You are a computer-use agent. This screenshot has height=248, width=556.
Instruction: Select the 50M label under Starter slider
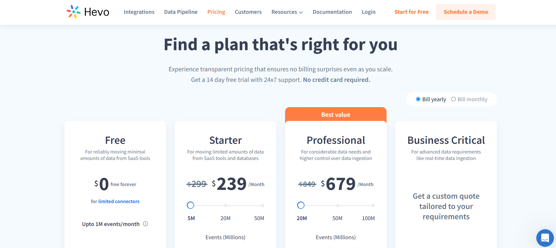[259, 218]
